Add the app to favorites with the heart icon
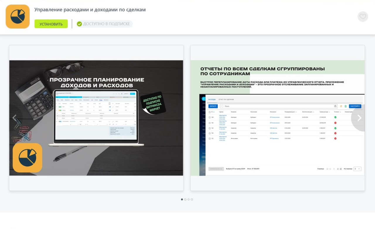 [363, 17]
